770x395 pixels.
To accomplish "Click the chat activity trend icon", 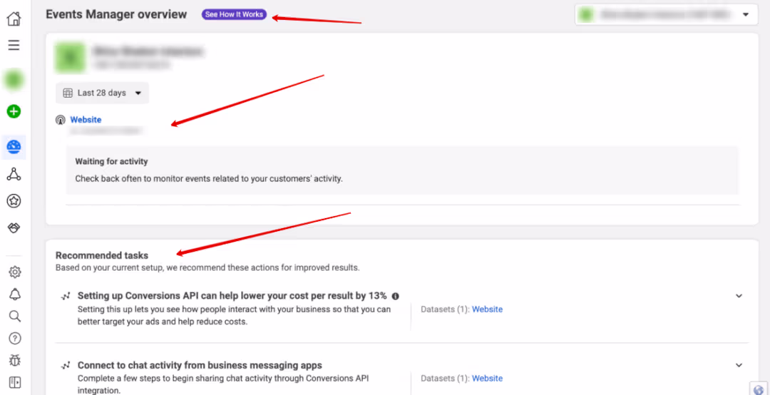I will pos(66,366).
